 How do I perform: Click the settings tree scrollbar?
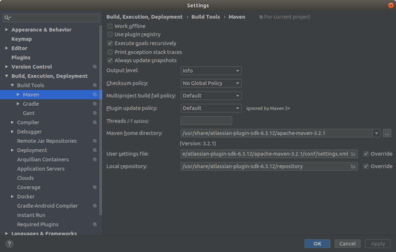pos(101,120)
